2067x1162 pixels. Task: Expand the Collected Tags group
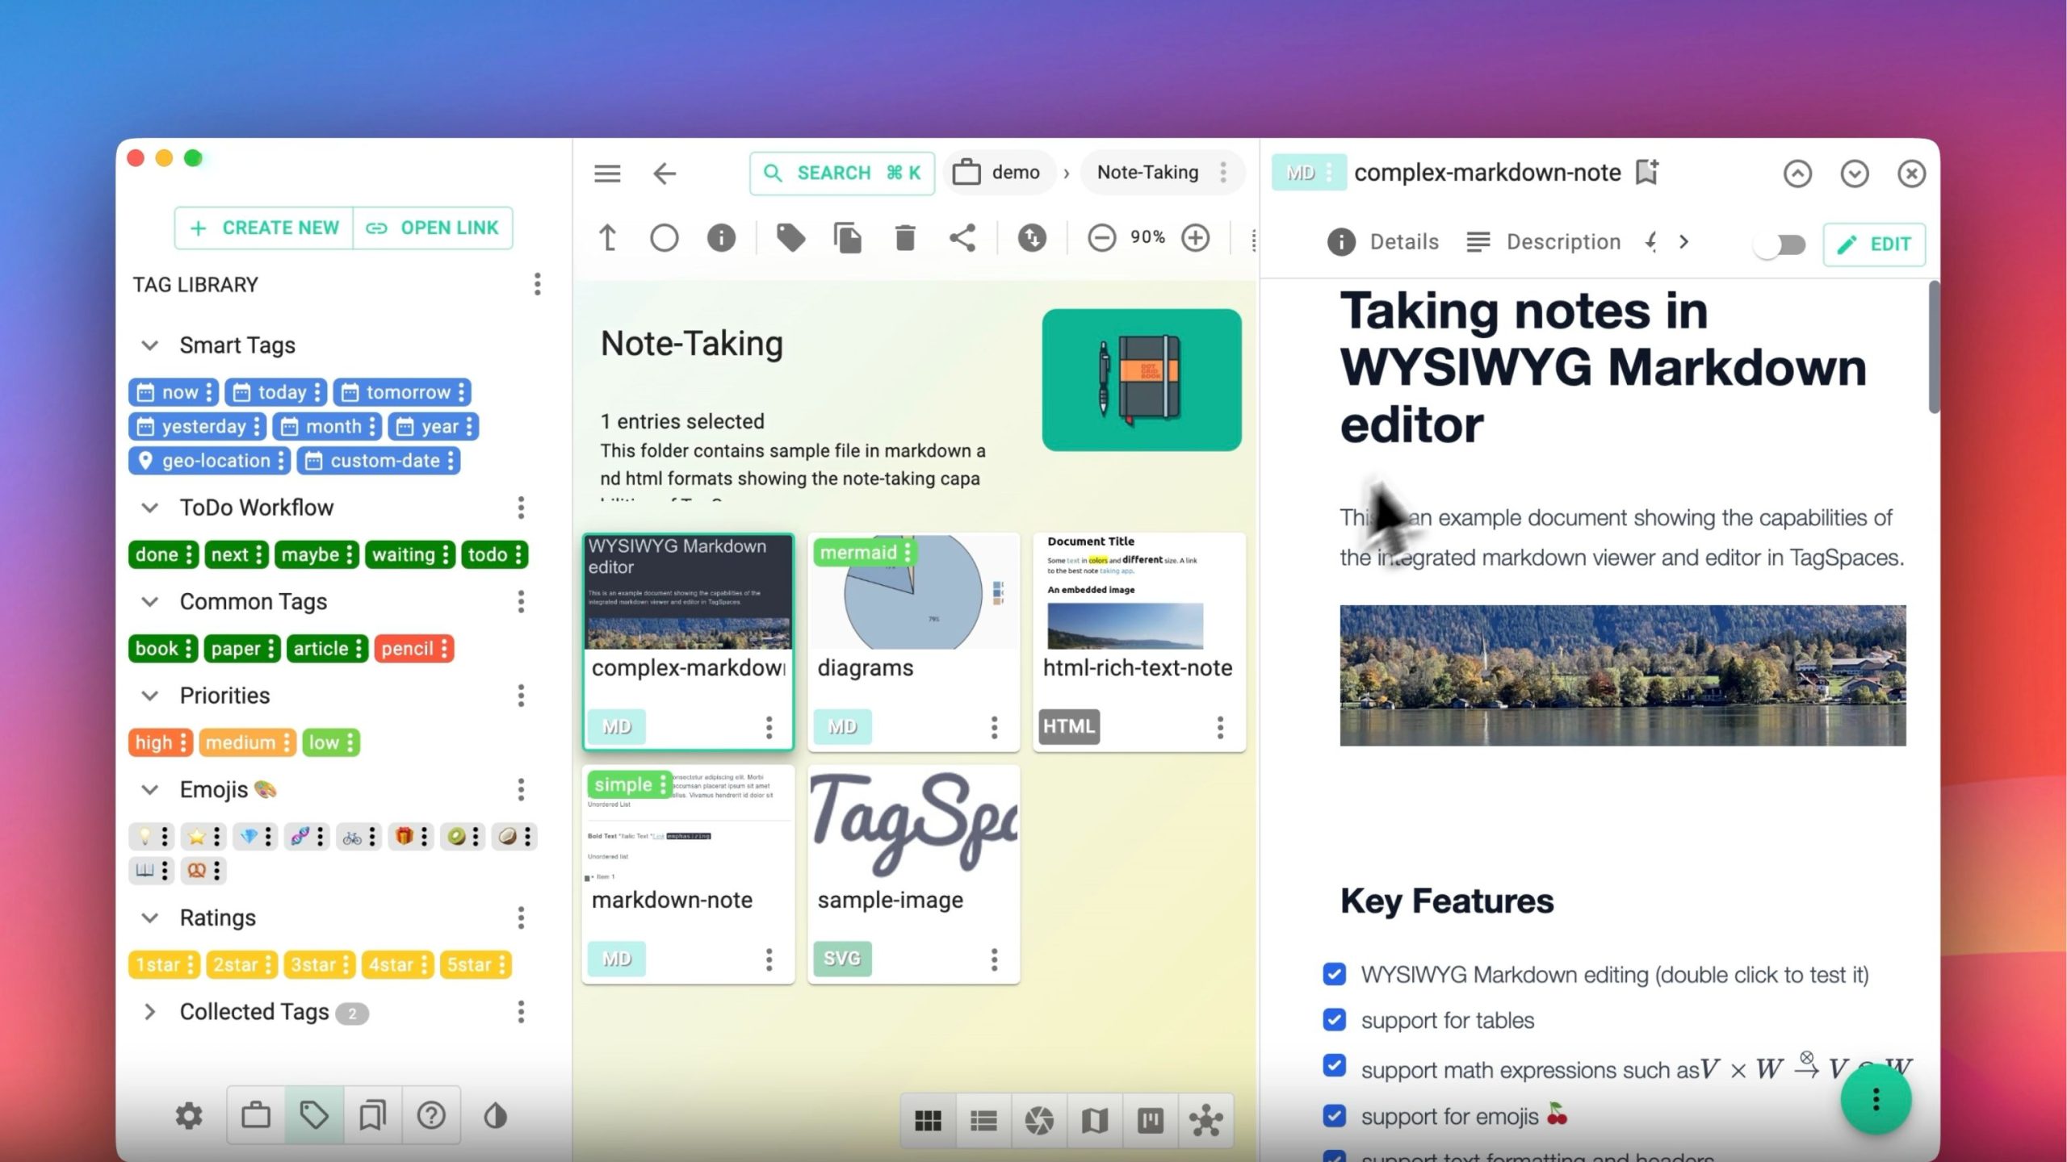(x=149, y=1012)
